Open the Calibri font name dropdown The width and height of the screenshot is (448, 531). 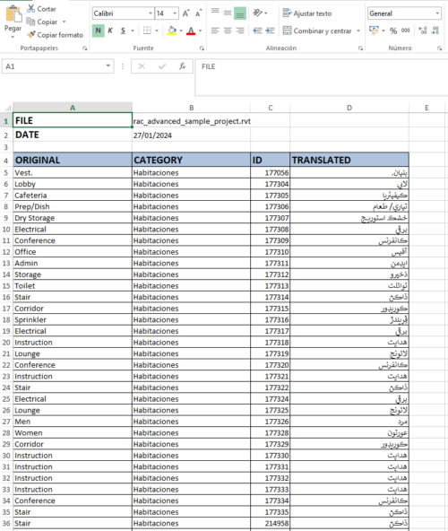(151, 13)
